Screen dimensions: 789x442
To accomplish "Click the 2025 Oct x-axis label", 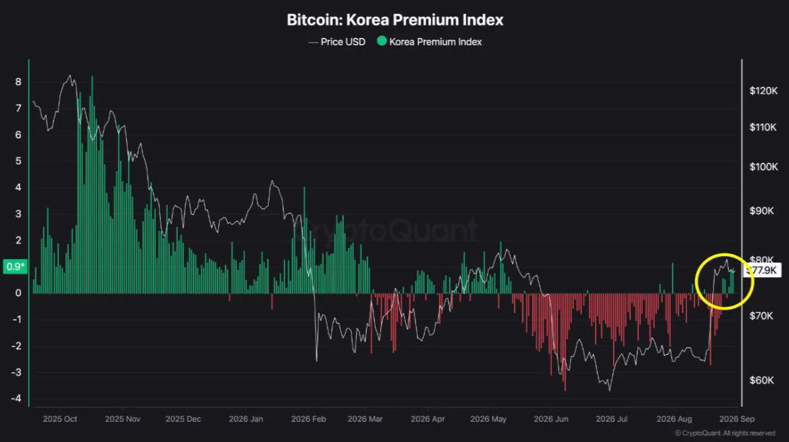I will pyautogui.click(x=60, y=419).
